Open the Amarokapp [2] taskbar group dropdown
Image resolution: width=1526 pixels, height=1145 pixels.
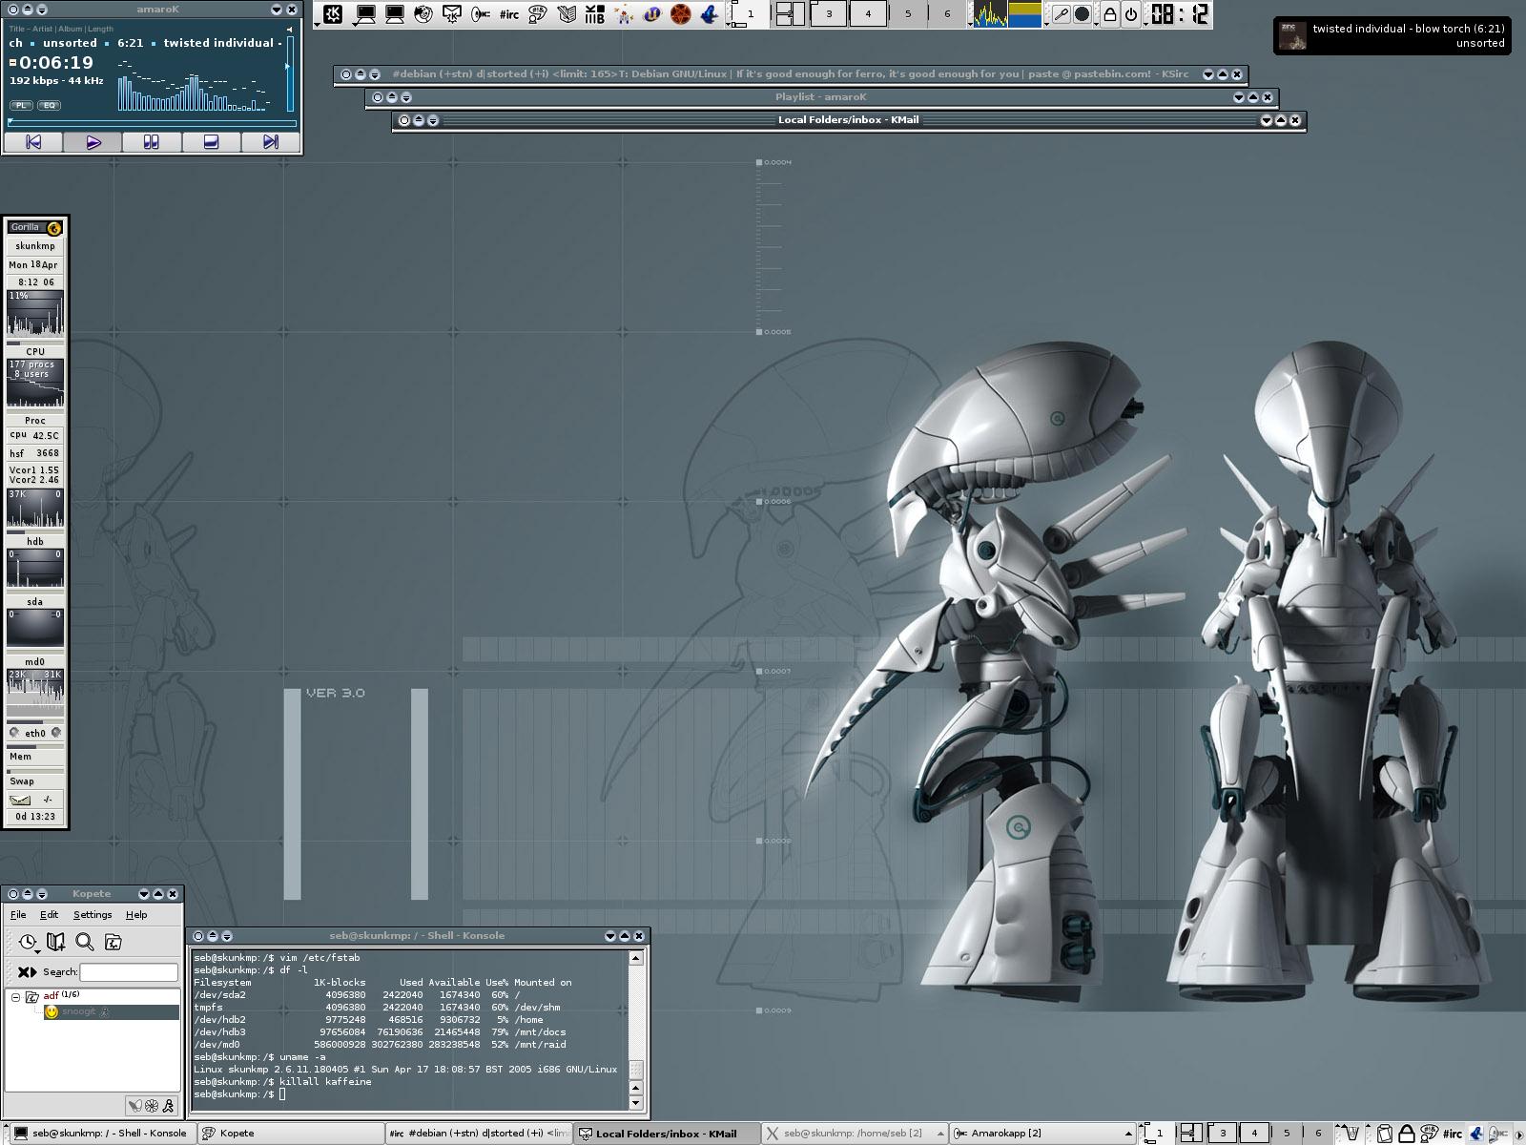1129,1134
